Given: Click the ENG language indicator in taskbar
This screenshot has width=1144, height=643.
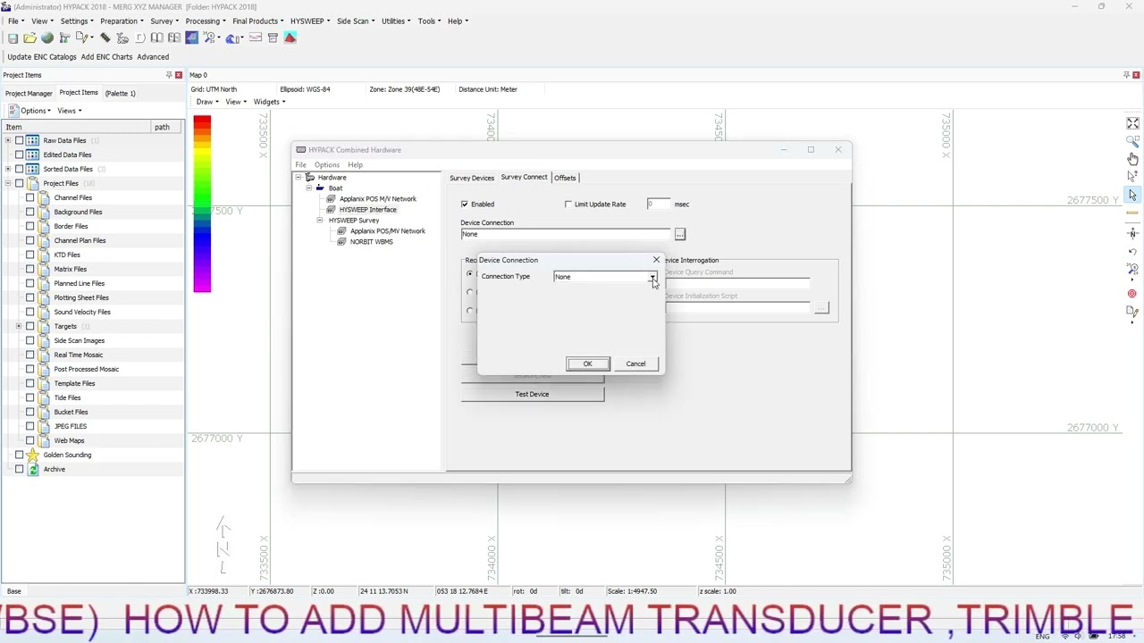Looking at the screenshot, I should point(1042,636).
